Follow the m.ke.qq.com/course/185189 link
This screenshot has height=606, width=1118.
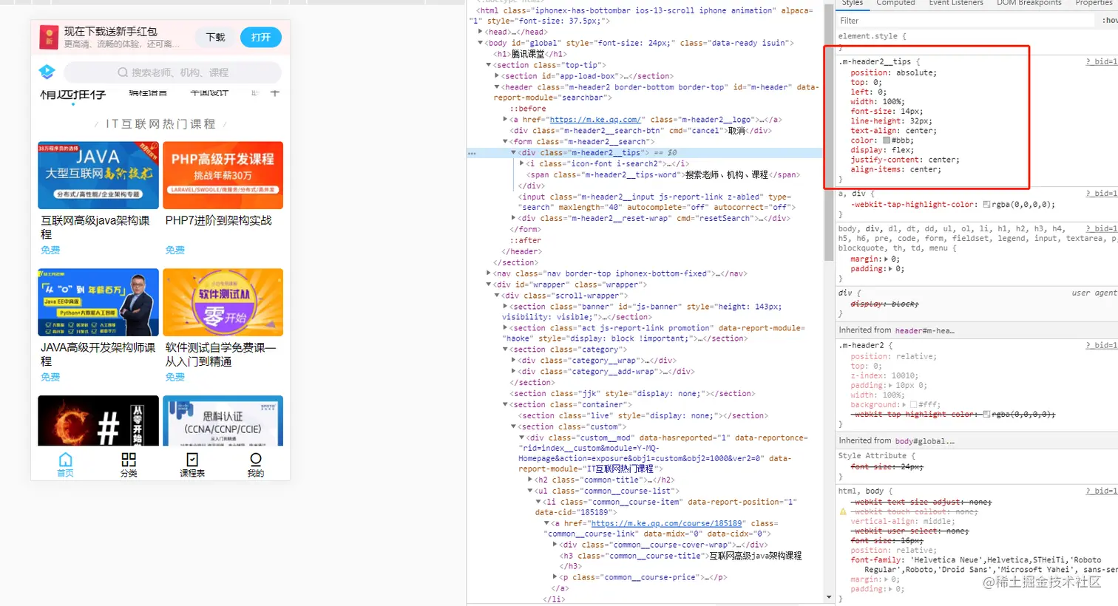(666, 523)
